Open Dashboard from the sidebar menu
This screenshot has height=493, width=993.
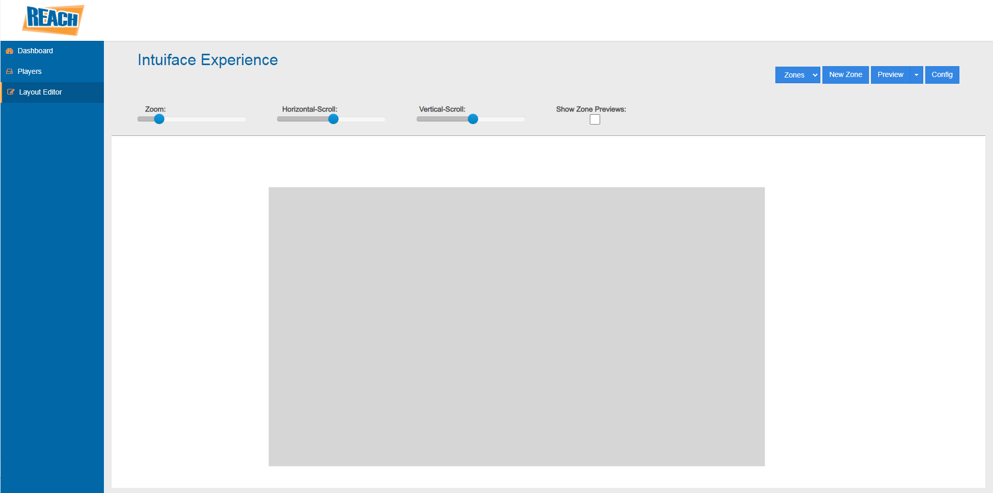coord(35,51)
